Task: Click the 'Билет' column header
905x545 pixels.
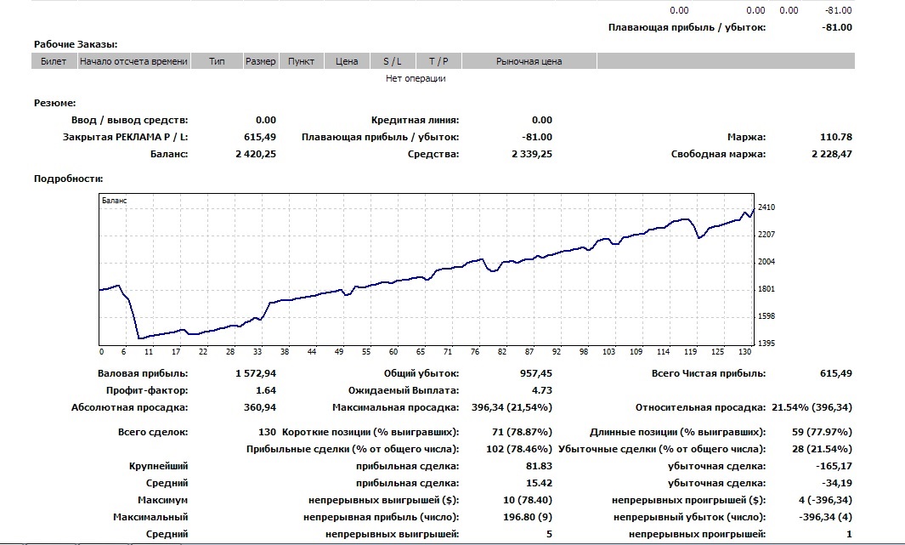Action: 54,61
